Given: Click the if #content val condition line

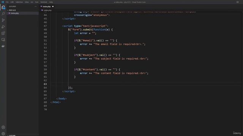Looking at the screenshot, I should coord(97,70).
